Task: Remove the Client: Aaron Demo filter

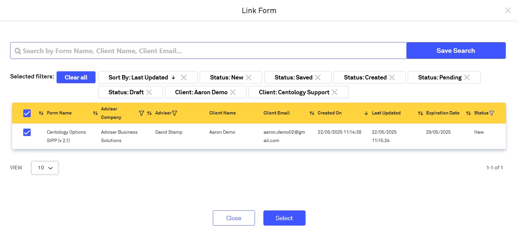Action: [x=233, y=92]
